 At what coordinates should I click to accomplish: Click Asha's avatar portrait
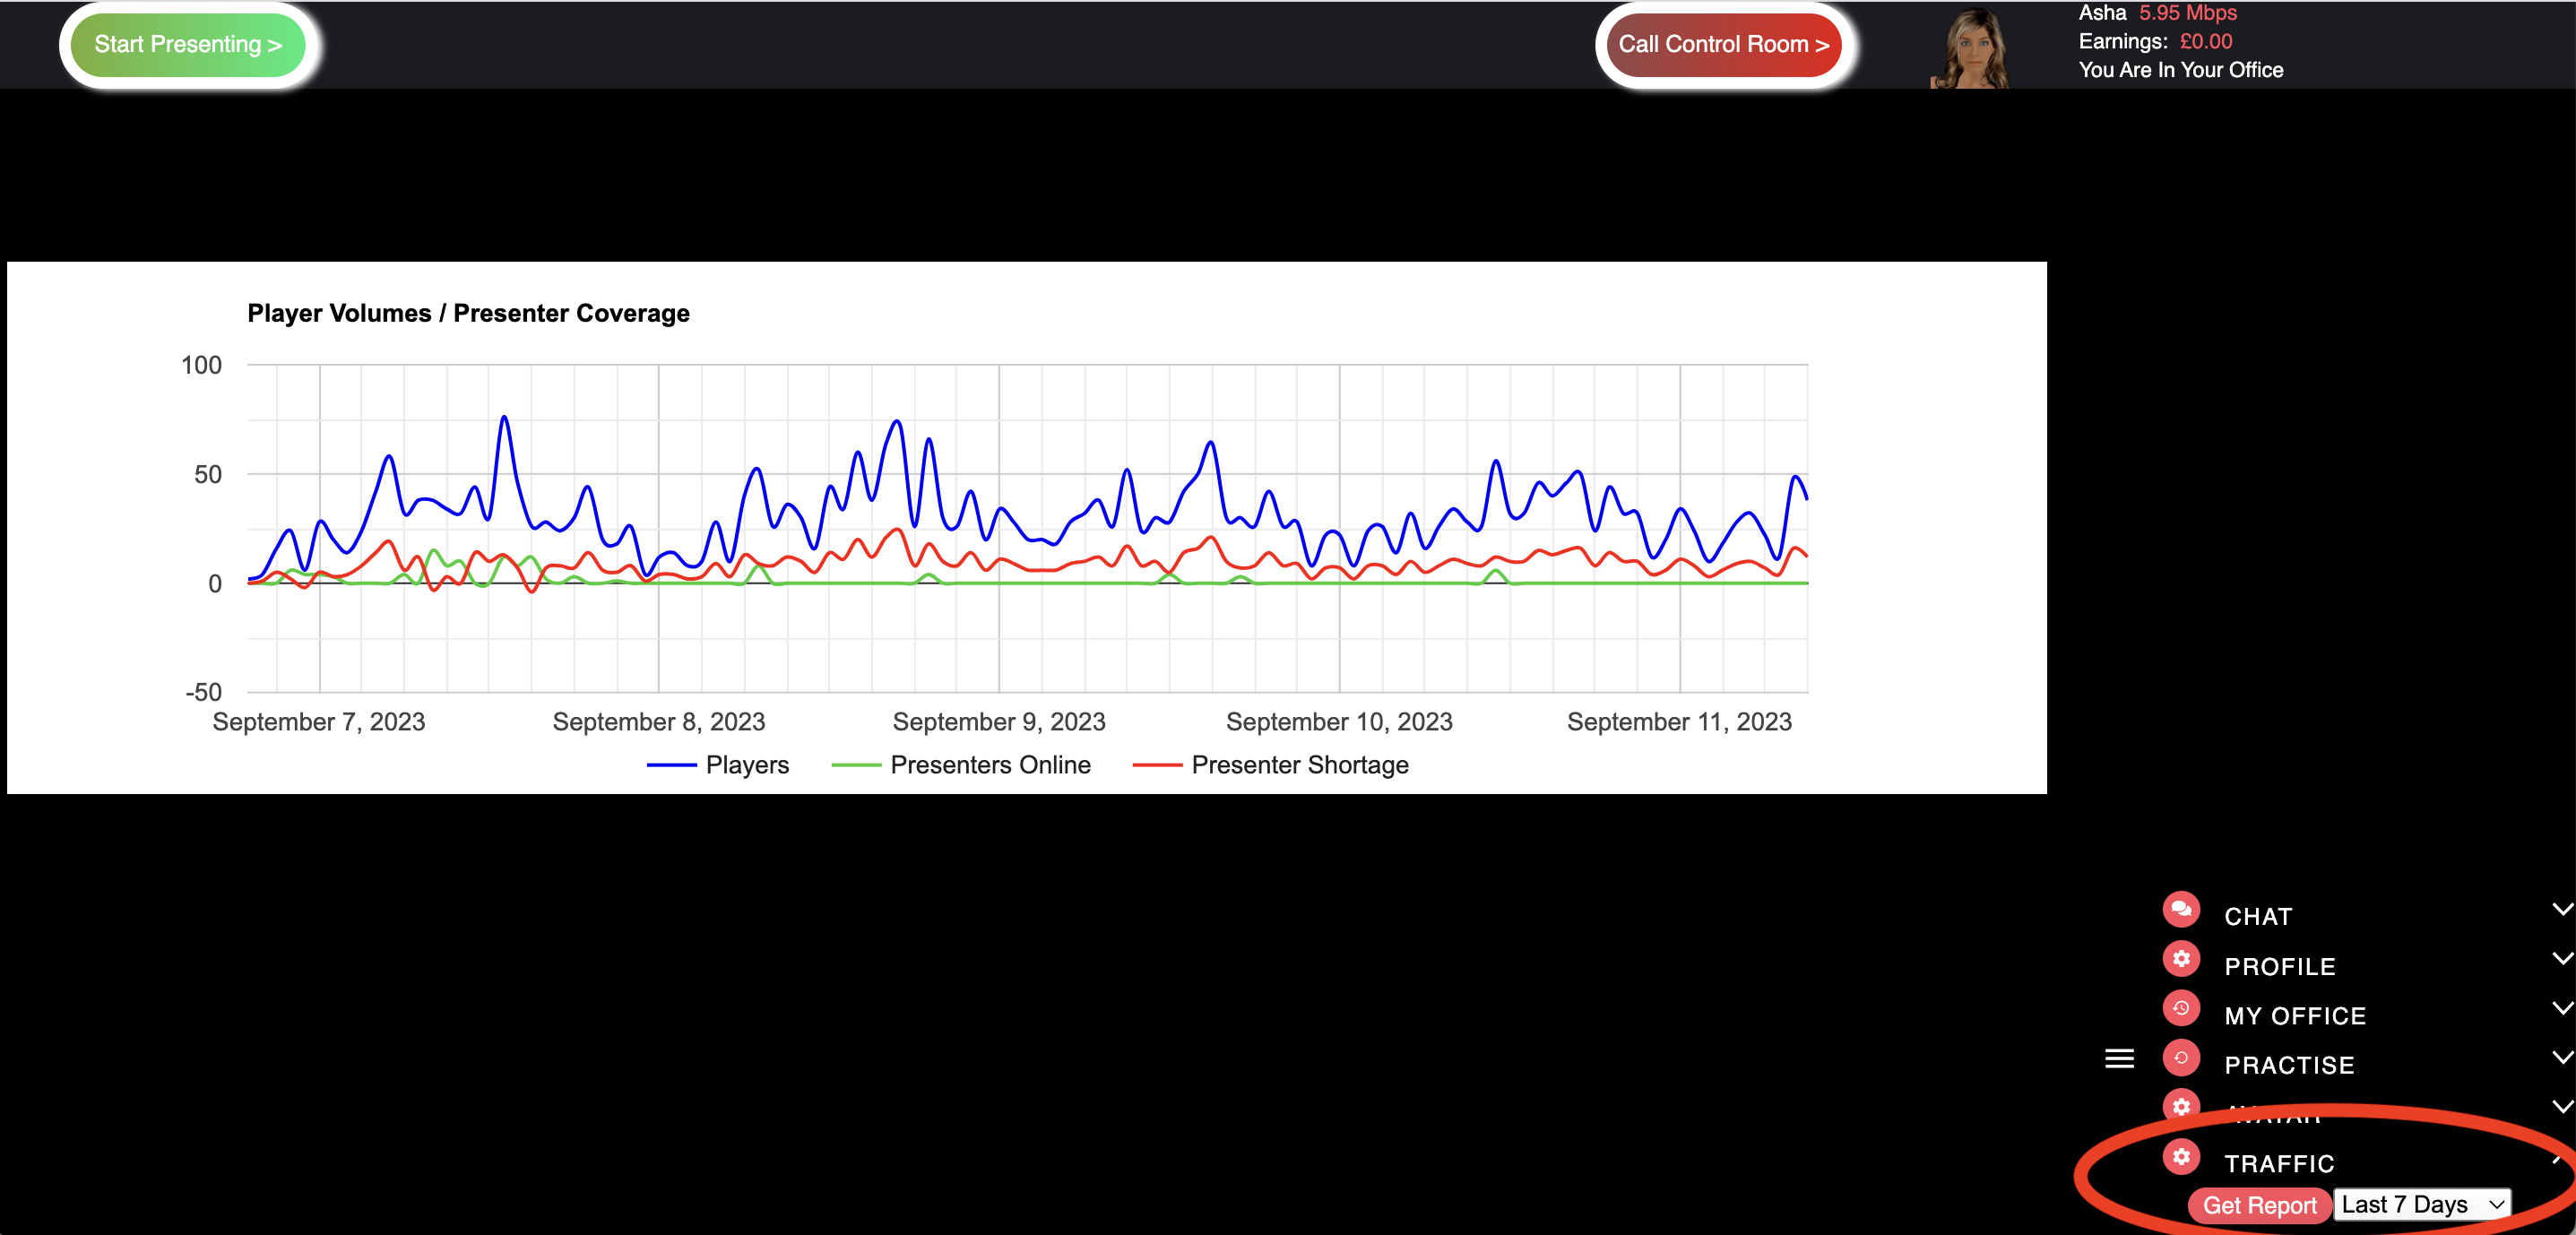pyautogui.click(x=1970, y=48)
